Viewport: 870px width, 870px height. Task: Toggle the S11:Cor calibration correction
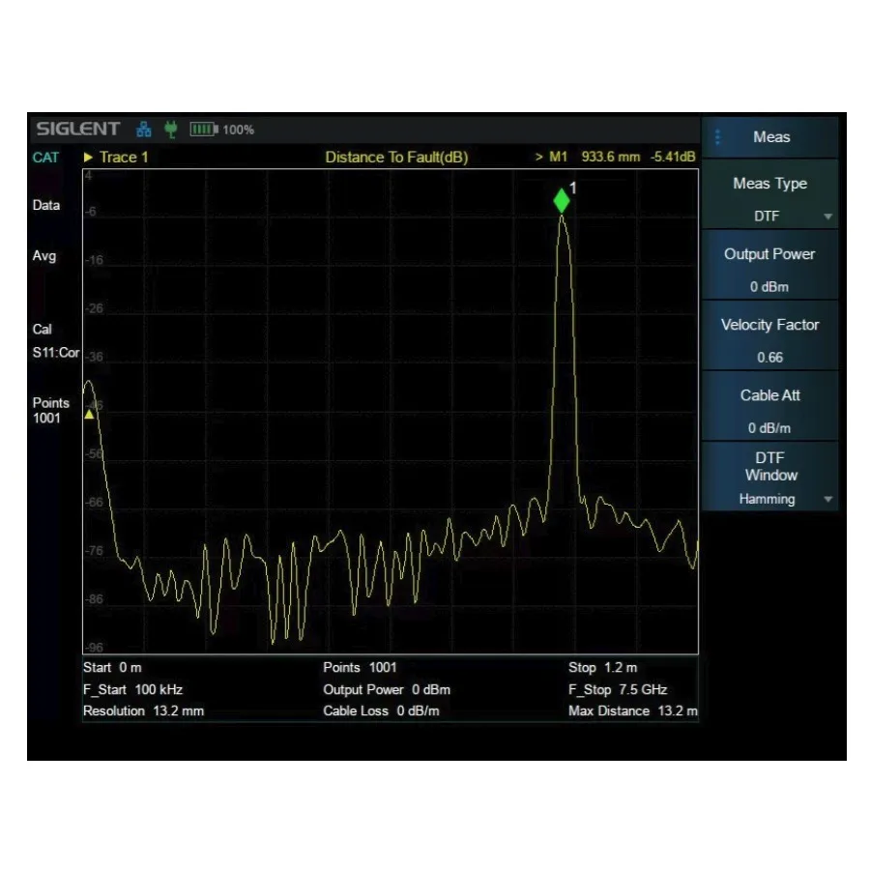55,353
